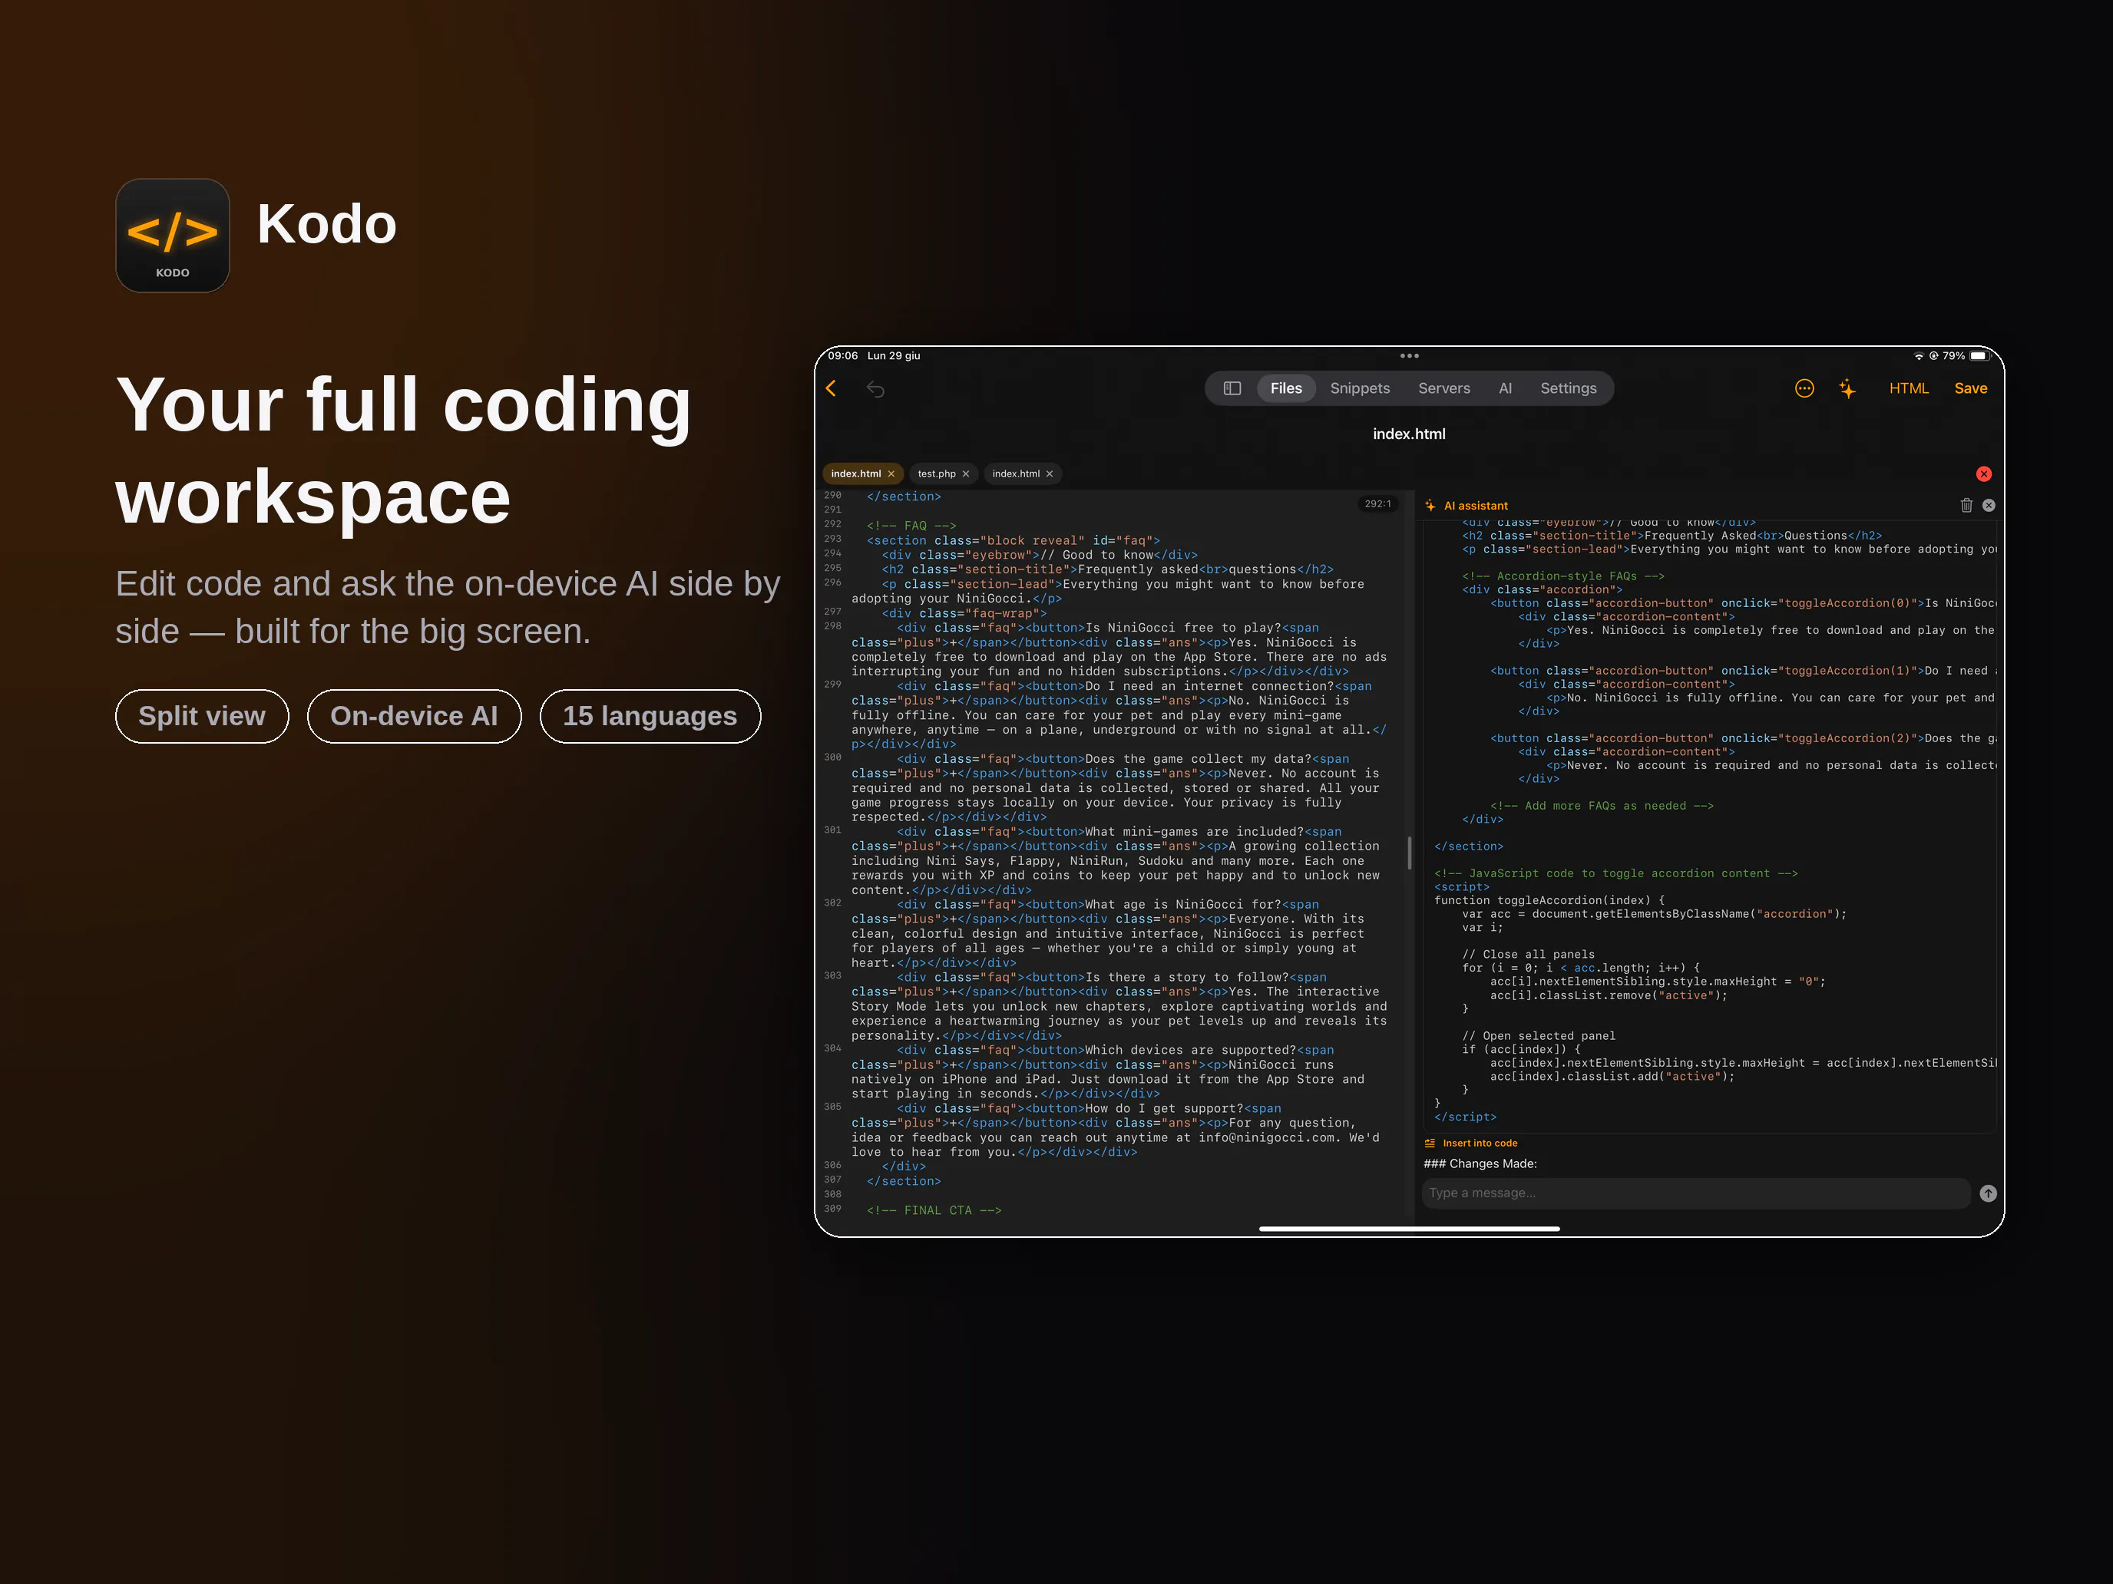This screenshot has height=1584, width=2113.
Task: Open the AI tab
Action: [x=1504, y=388]
